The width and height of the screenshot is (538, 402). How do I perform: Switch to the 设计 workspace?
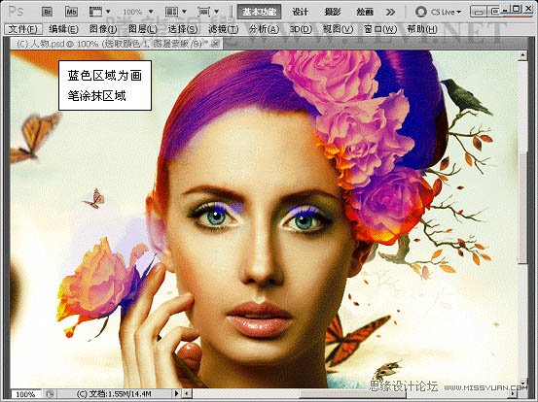click(x=301, y=12)
